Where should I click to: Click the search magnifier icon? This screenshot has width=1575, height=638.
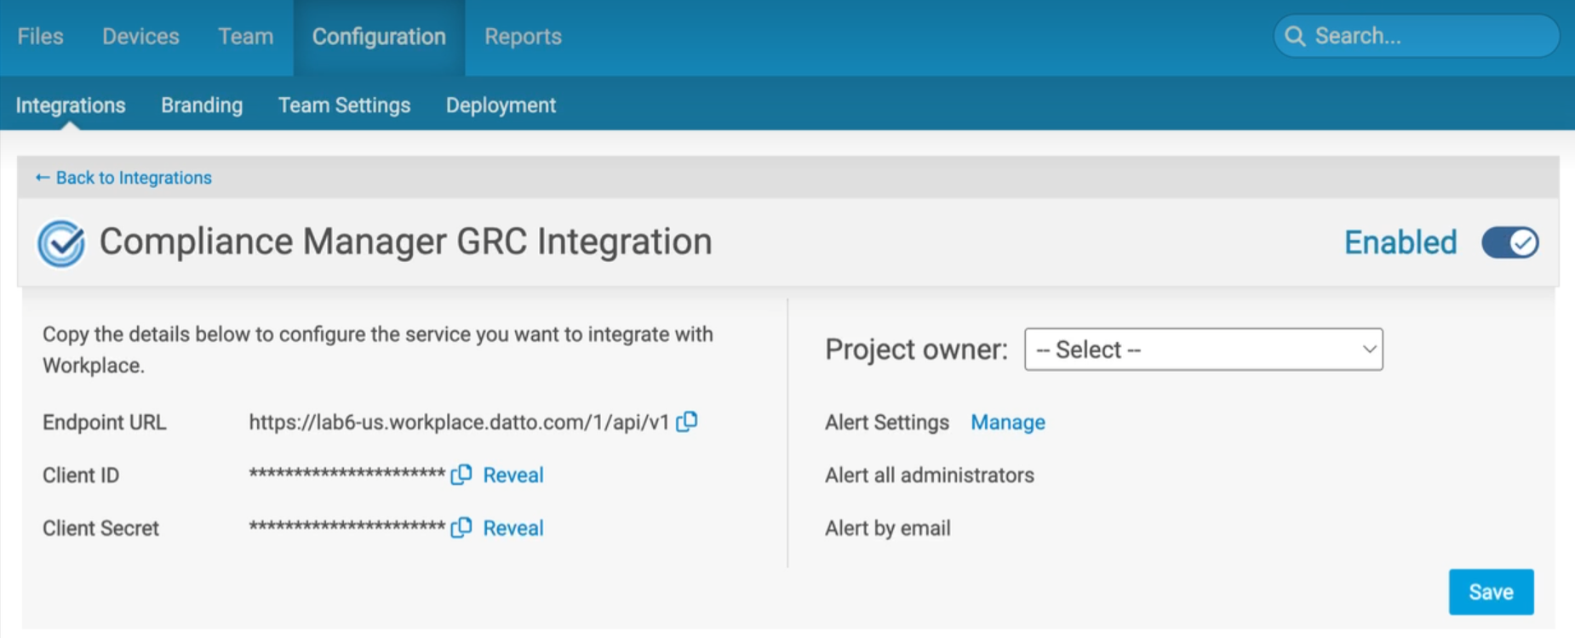[1295, 37]
